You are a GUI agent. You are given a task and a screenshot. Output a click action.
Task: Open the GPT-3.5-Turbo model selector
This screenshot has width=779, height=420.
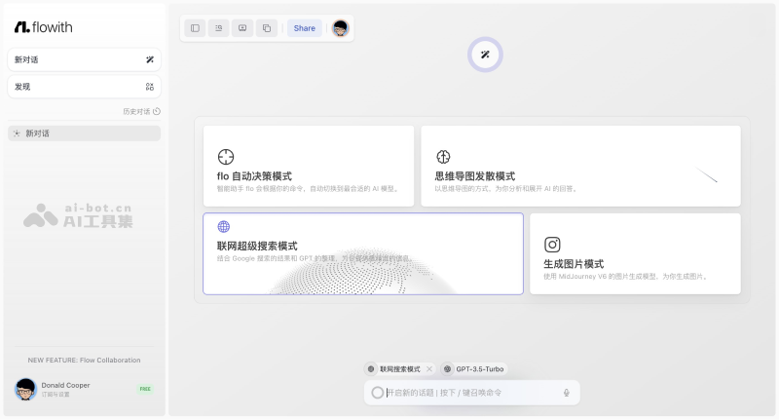click(475, 369)
